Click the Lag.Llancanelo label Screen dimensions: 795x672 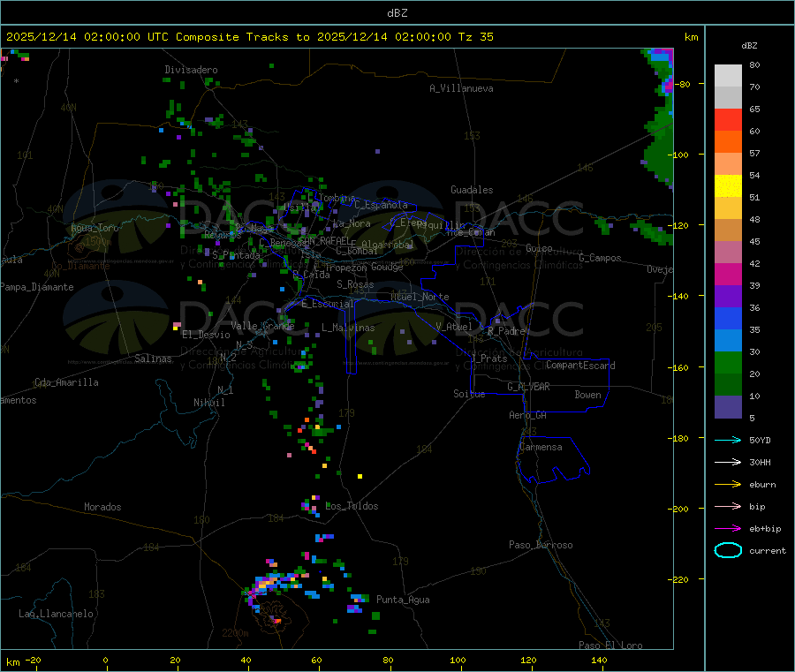point(57,614)
